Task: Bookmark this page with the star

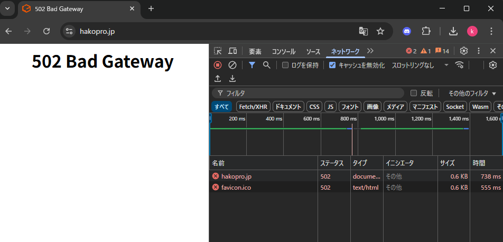Action: click(x=380, y=31)
